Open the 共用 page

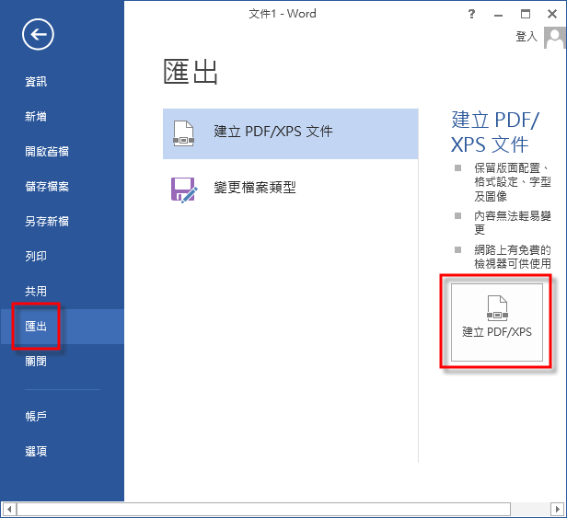(36, 292)
